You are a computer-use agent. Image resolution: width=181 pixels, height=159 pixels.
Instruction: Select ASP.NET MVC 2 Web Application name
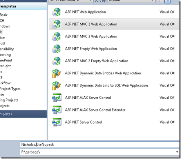coord(91,24)
